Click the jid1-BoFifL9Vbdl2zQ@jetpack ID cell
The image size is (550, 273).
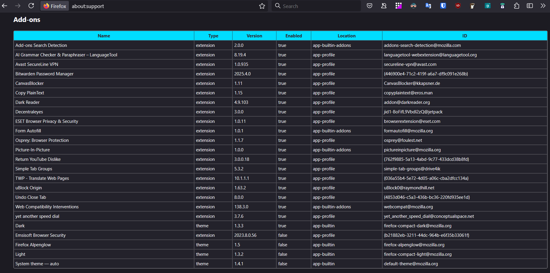click(465, 112)
